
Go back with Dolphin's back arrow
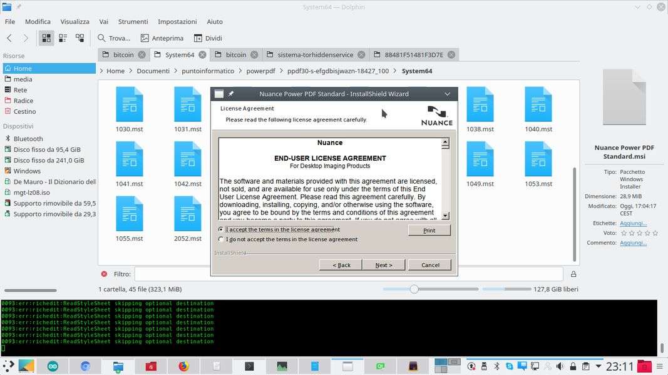[x=9, y=38]
